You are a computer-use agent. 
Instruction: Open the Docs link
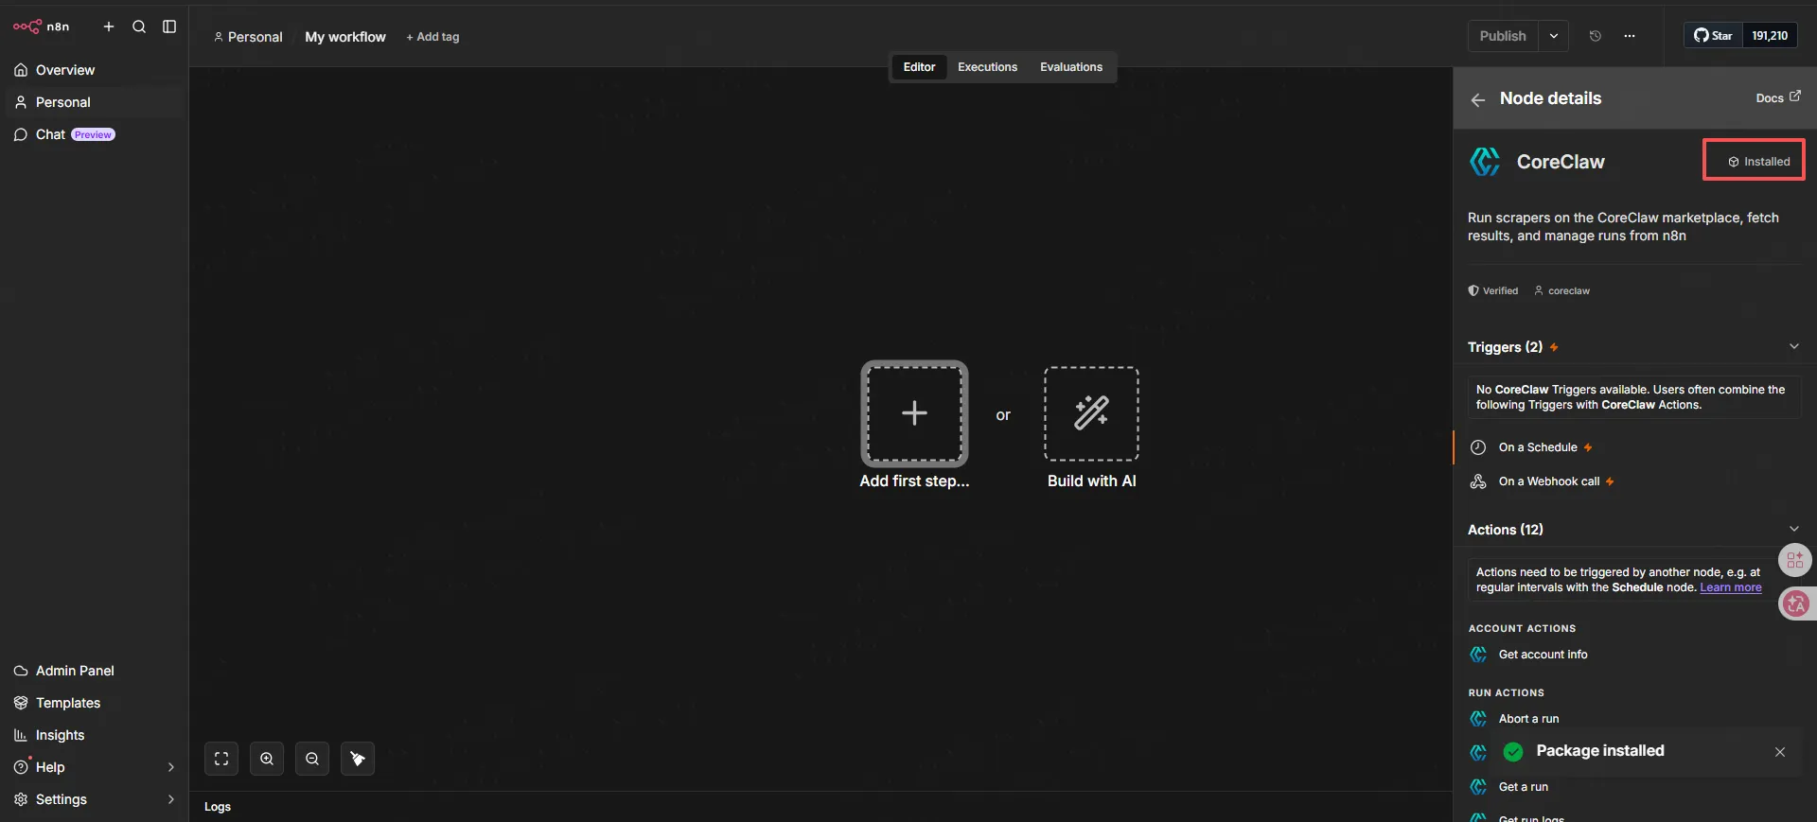1778,98
